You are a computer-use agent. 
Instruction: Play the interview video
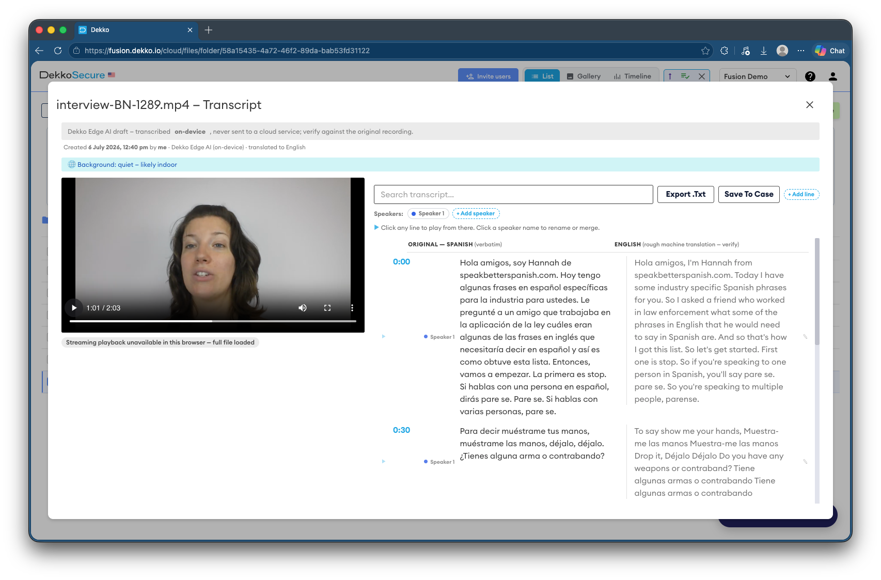(x=74, y=308)
